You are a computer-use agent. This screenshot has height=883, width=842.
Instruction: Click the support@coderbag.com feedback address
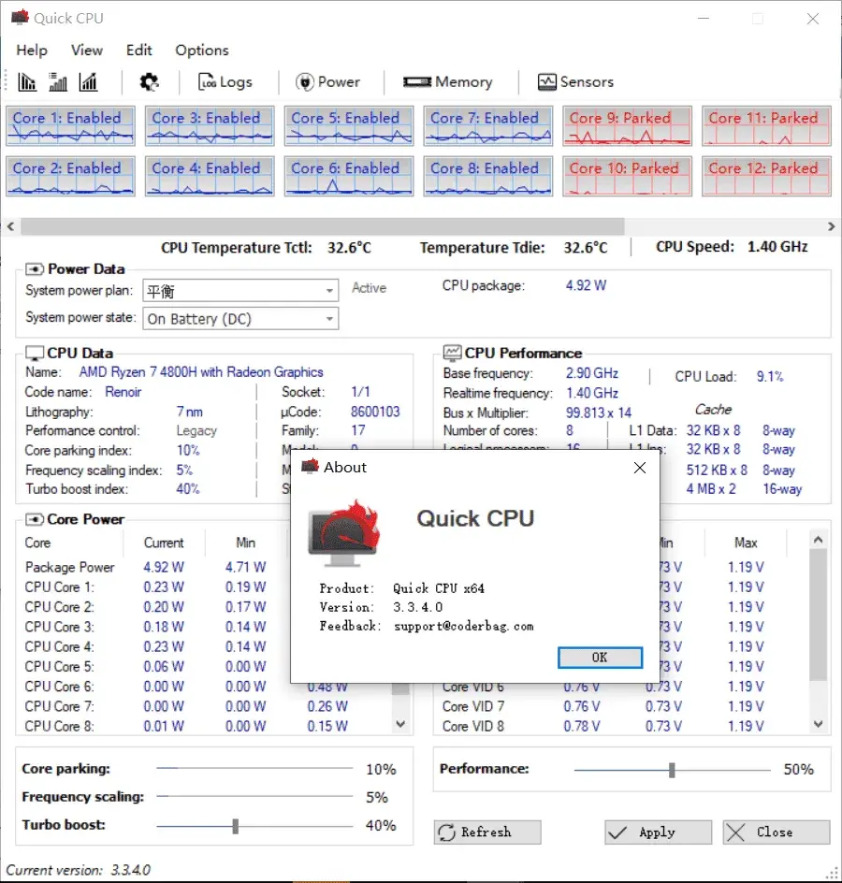pos(463,626)
